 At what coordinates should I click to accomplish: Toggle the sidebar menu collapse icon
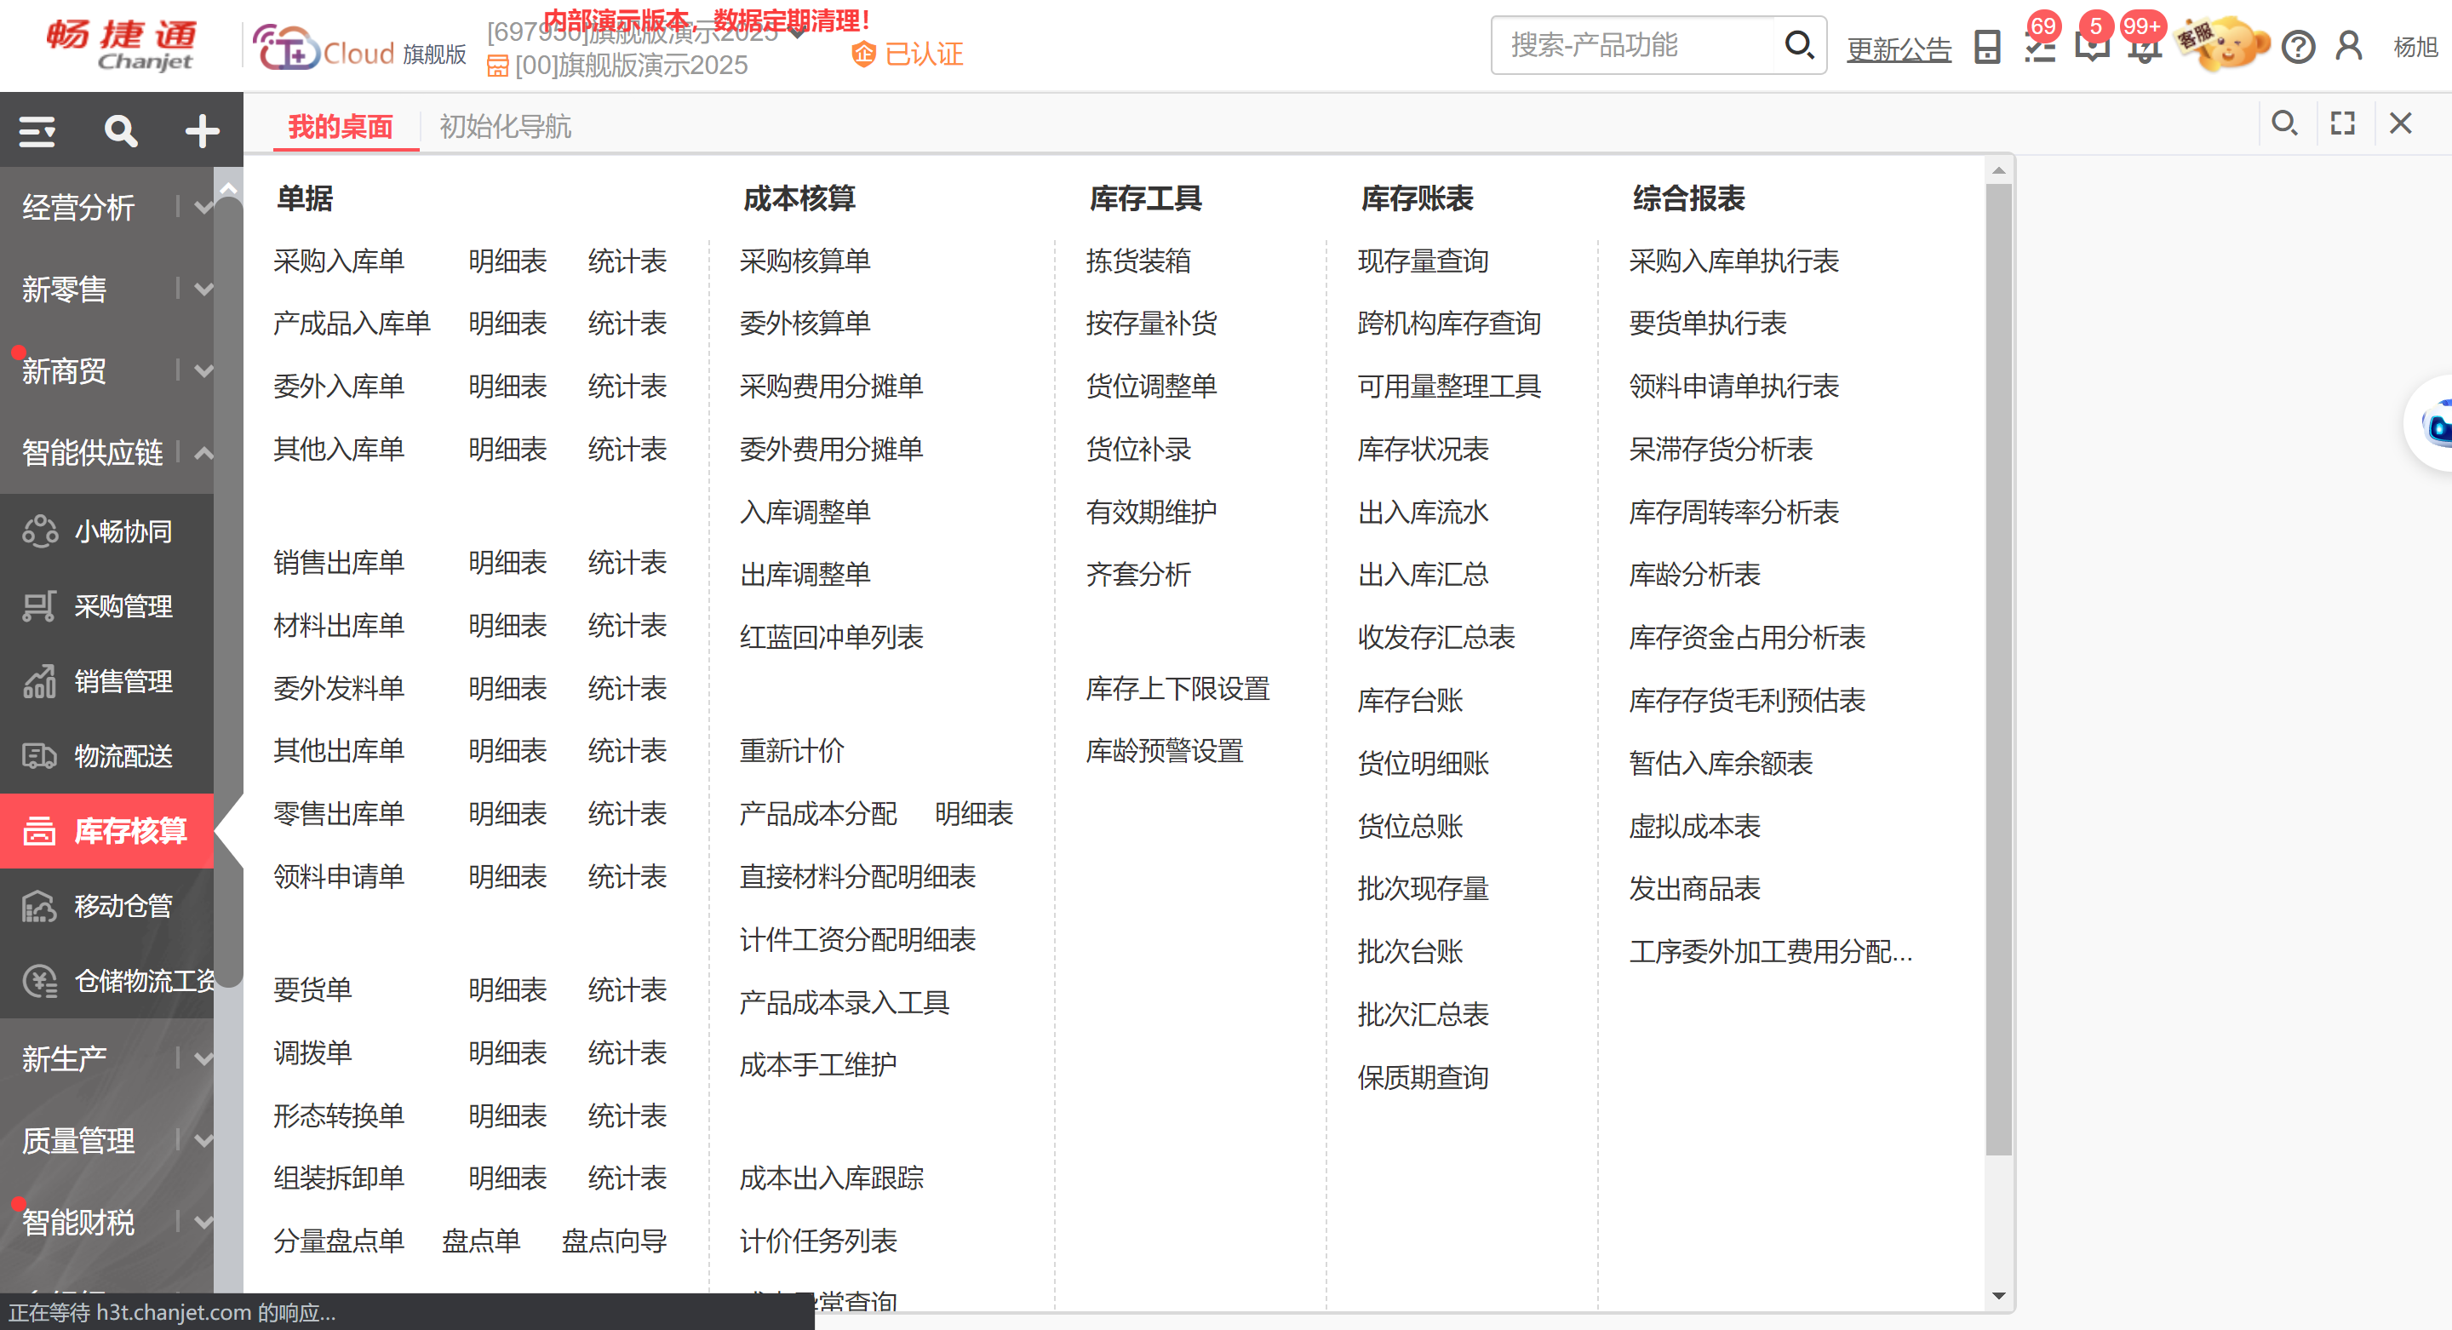pyautogui.click(x=38, y=130)
